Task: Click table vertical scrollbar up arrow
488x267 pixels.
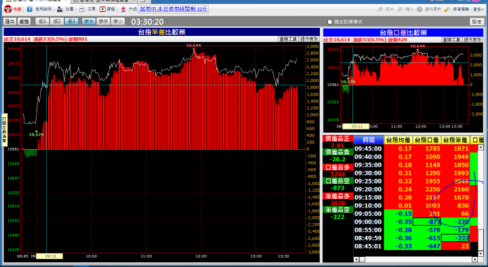Action: (481, 147)
